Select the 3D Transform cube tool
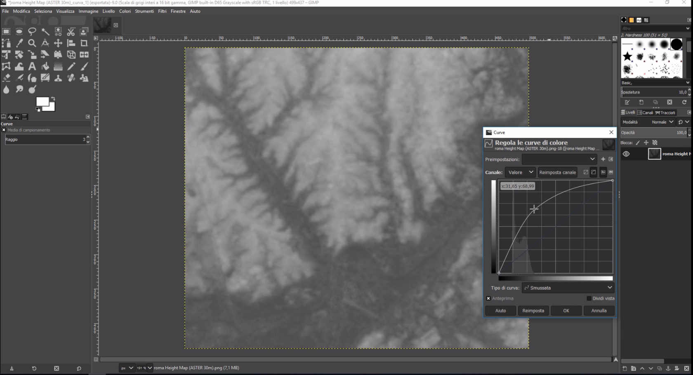Viewport: 693px width, 375px height. click(71, 54)
